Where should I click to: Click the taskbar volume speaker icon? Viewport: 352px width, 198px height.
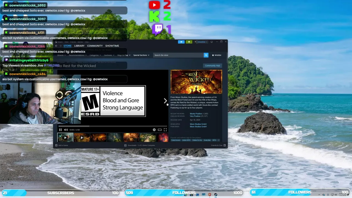pos(335,195)
